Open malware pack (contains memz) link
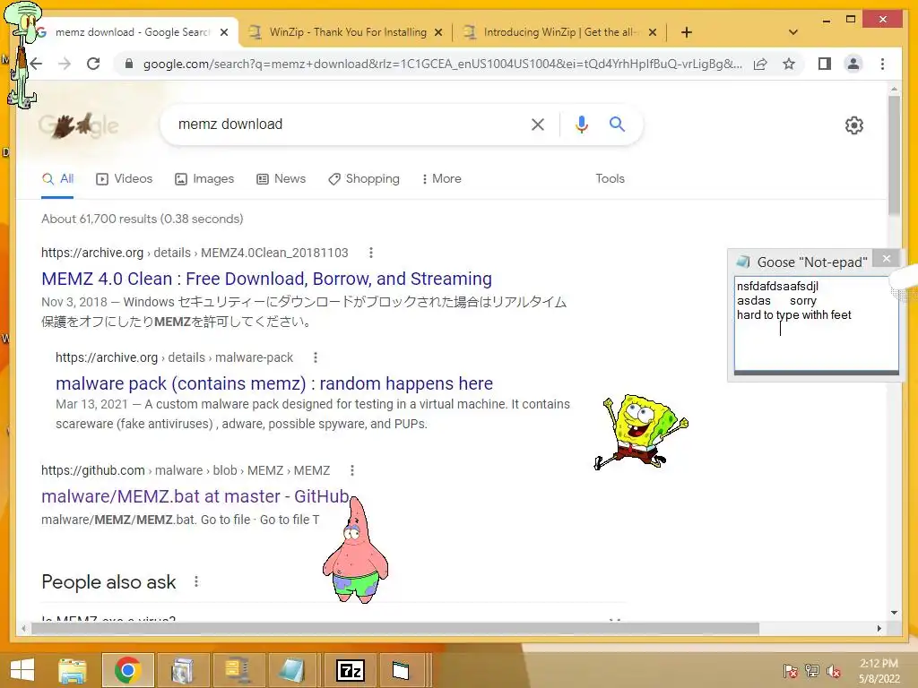The image size is (918, 688). click(274, 383)
